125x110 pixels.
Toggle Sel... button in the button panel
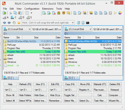tap(70, 95)
